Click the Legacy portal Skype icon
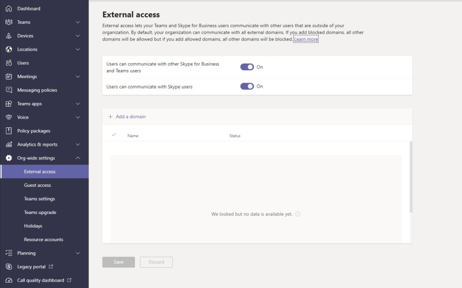This screenshot has height=288, width=462. (x=9, y=267)
